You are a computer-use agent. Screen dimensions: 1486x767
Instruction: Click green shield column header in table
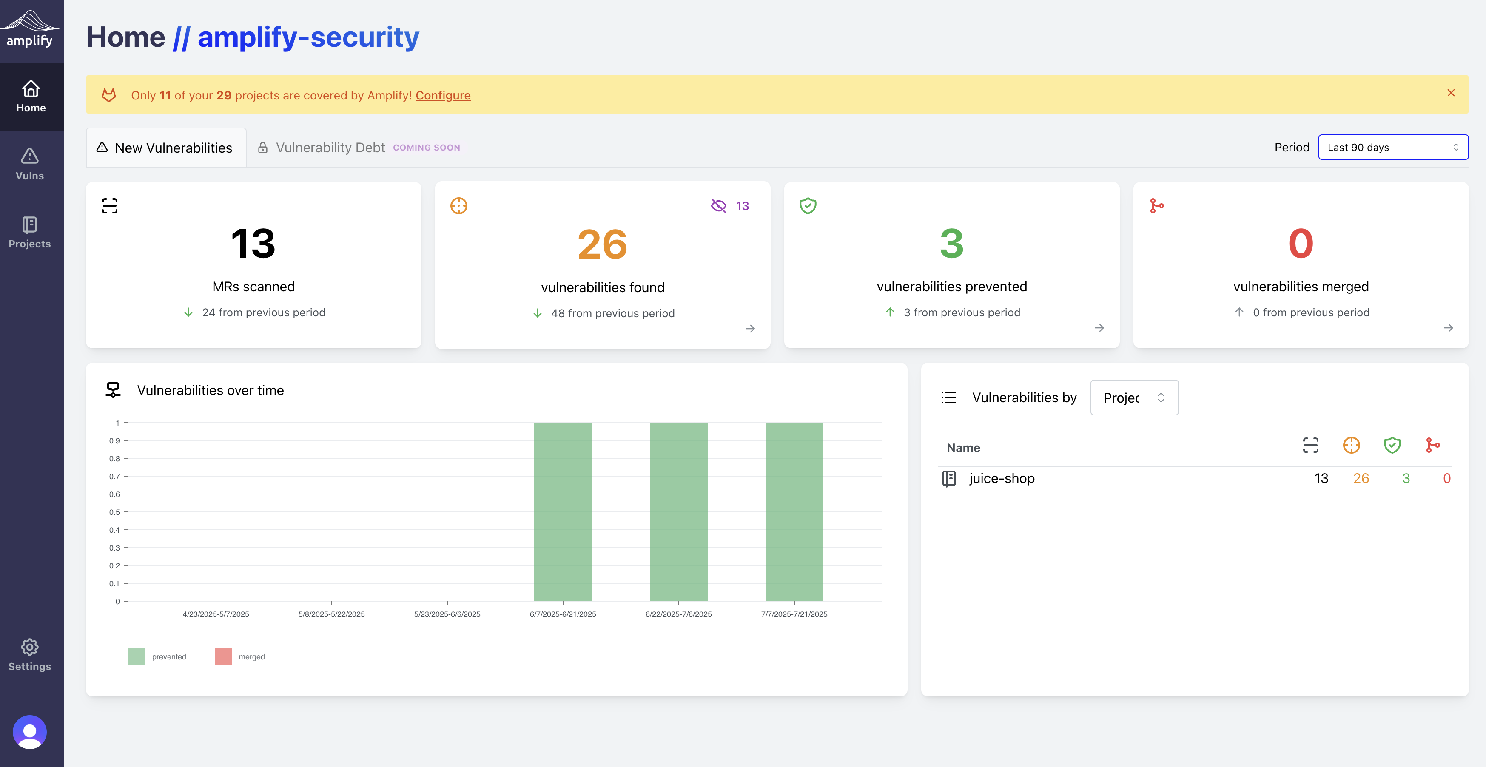(1392, 445)
